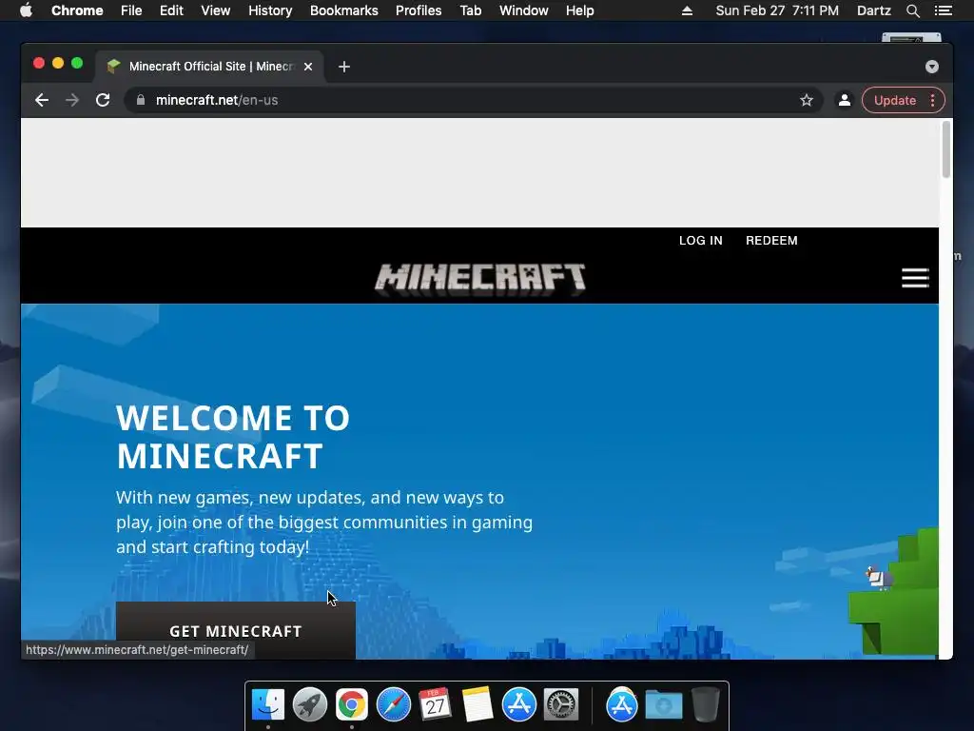Screen dimensions: 974x731
Task: Open the Profiles menu
Action: point(419,10)
